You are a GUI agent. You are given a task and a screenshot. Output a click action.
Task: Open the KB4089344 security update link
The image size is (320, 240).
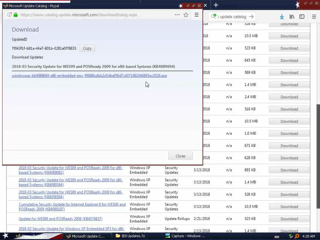click(x=71, y=182)
